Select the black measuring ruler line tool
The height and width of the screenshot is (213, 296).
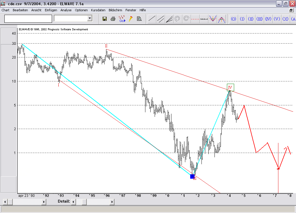click(x=204, y=19)
